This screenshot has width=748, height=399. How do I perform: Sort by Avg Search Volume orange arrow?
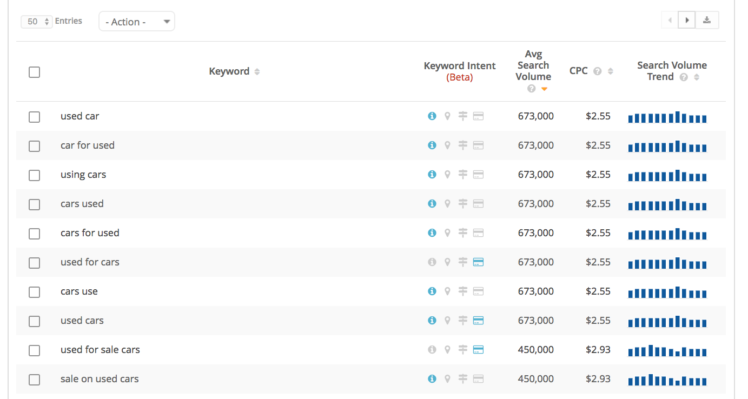click(544, 89)
